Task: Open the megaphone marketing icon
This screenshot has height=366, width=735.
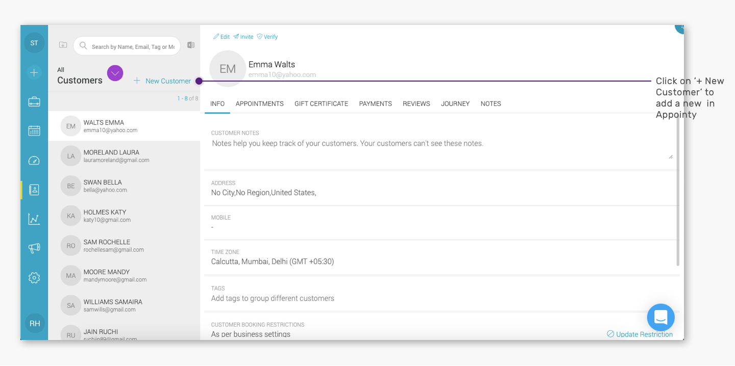Action: tap(34, 248)
